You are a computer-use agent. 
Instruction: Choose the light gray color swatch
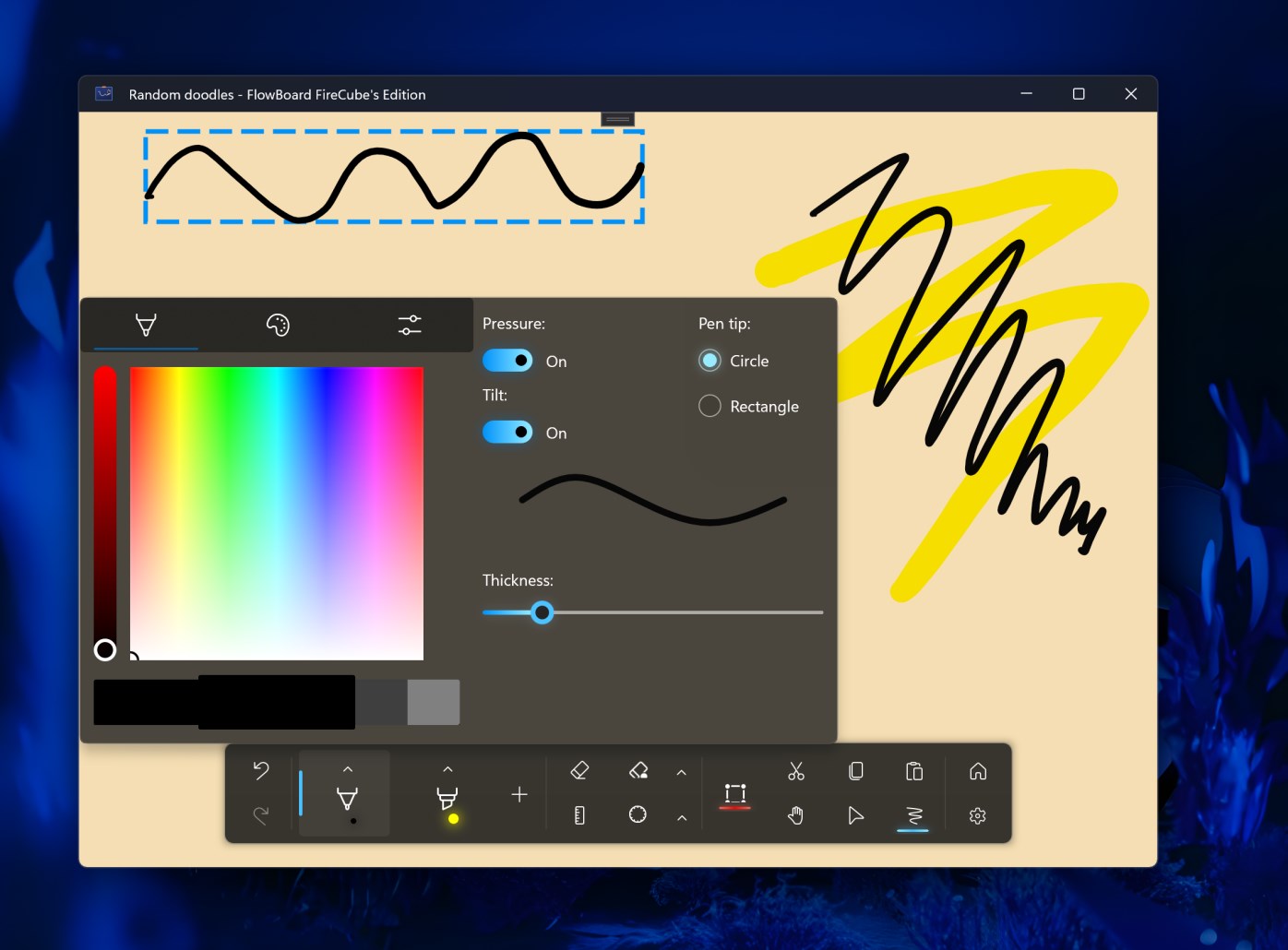pyautogui.click(x=434, y=702)
